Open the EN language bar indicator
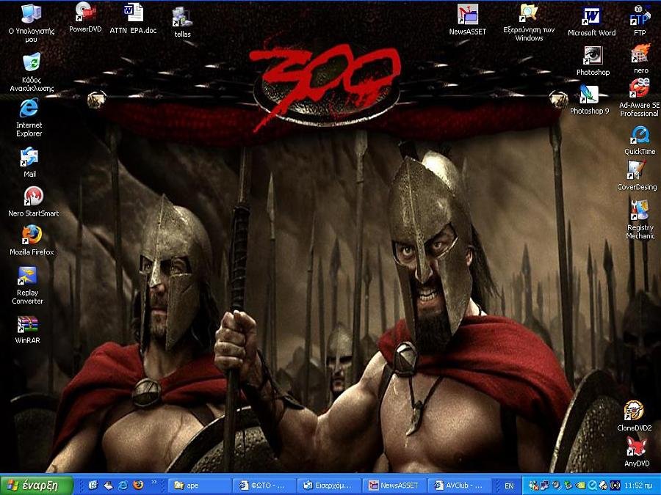The height and width of the screenshot is (495, 661). coord(509,485)
